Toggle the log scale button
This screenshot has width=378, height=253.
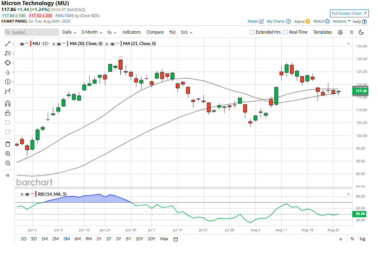point(363,239)
